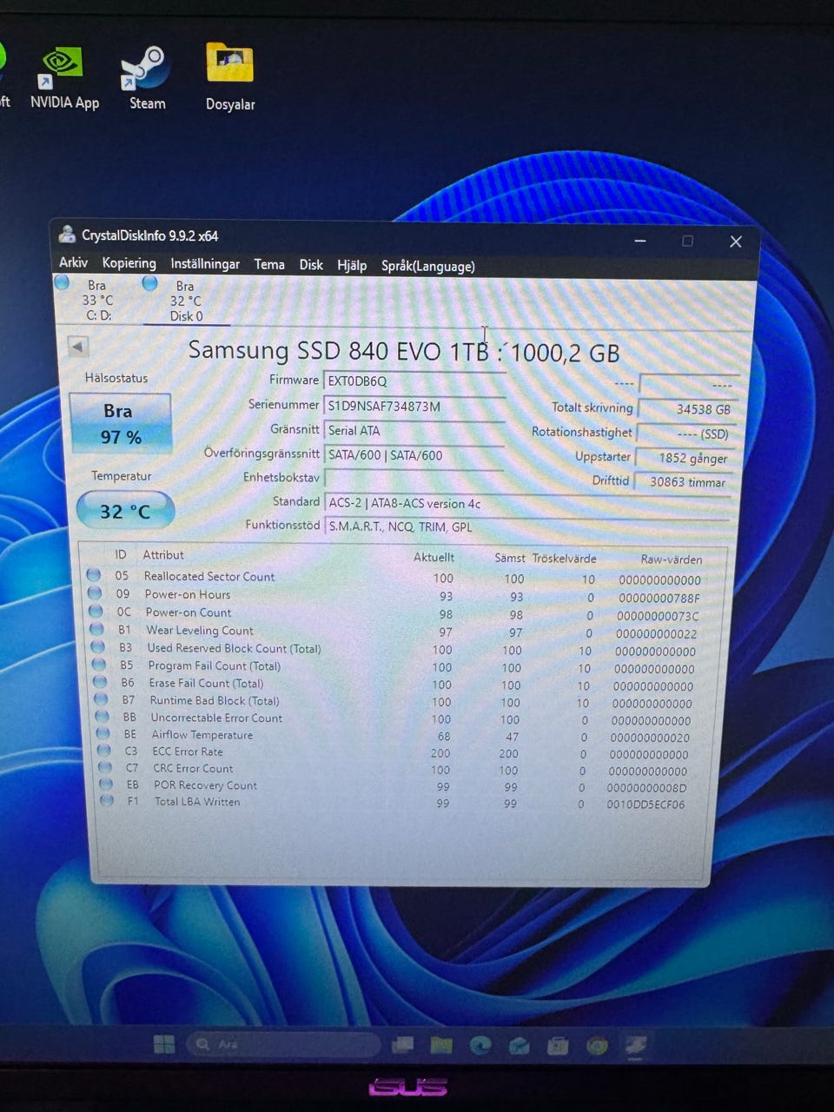The width and height of the screenshot is (834, 1112).
Task: Click the status dot for Wear Leveling Count
Action: (x=97, y=630)
